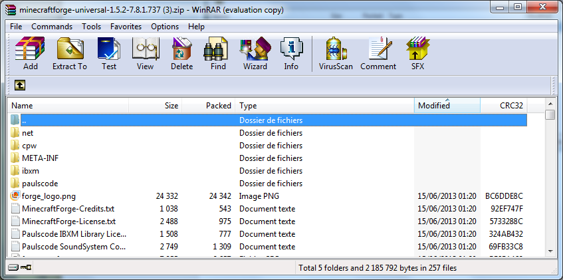This screenshot has height=280, width=563.
Task: Click the size value 1 038
Action: tap(169, 209)
